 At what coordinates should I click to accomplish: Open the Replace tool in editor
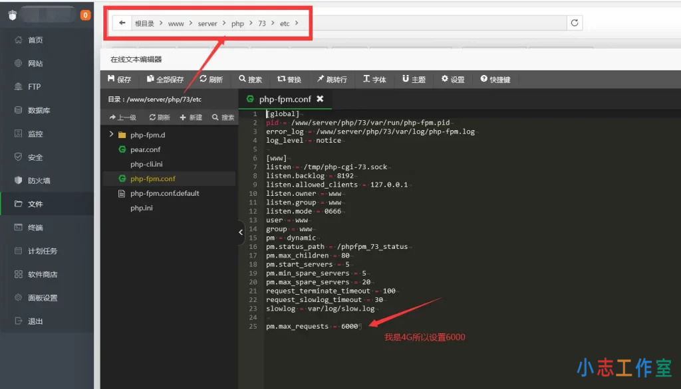pyautogui.click(x=289, y=80)
